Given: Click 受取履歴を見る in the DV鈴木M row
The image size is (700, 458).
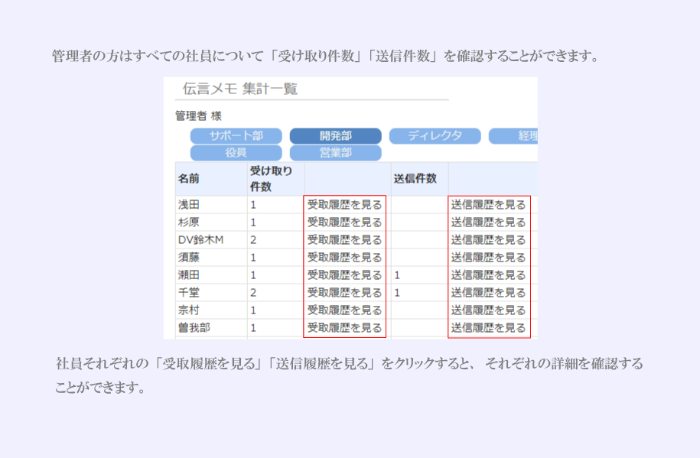Looking at the screenshot, I should 344,240.
